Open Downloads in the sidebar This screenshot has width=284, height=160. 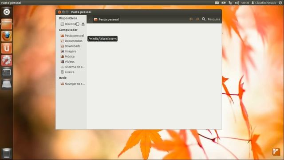(x=71, y=46)
